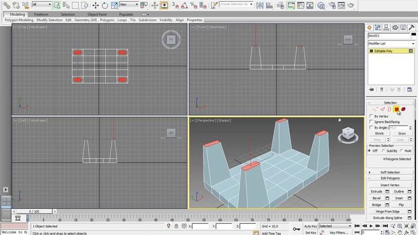The image size is (418, 235).
Task: Open the Modifier List dropdown
Action: (x=391, y=44)
